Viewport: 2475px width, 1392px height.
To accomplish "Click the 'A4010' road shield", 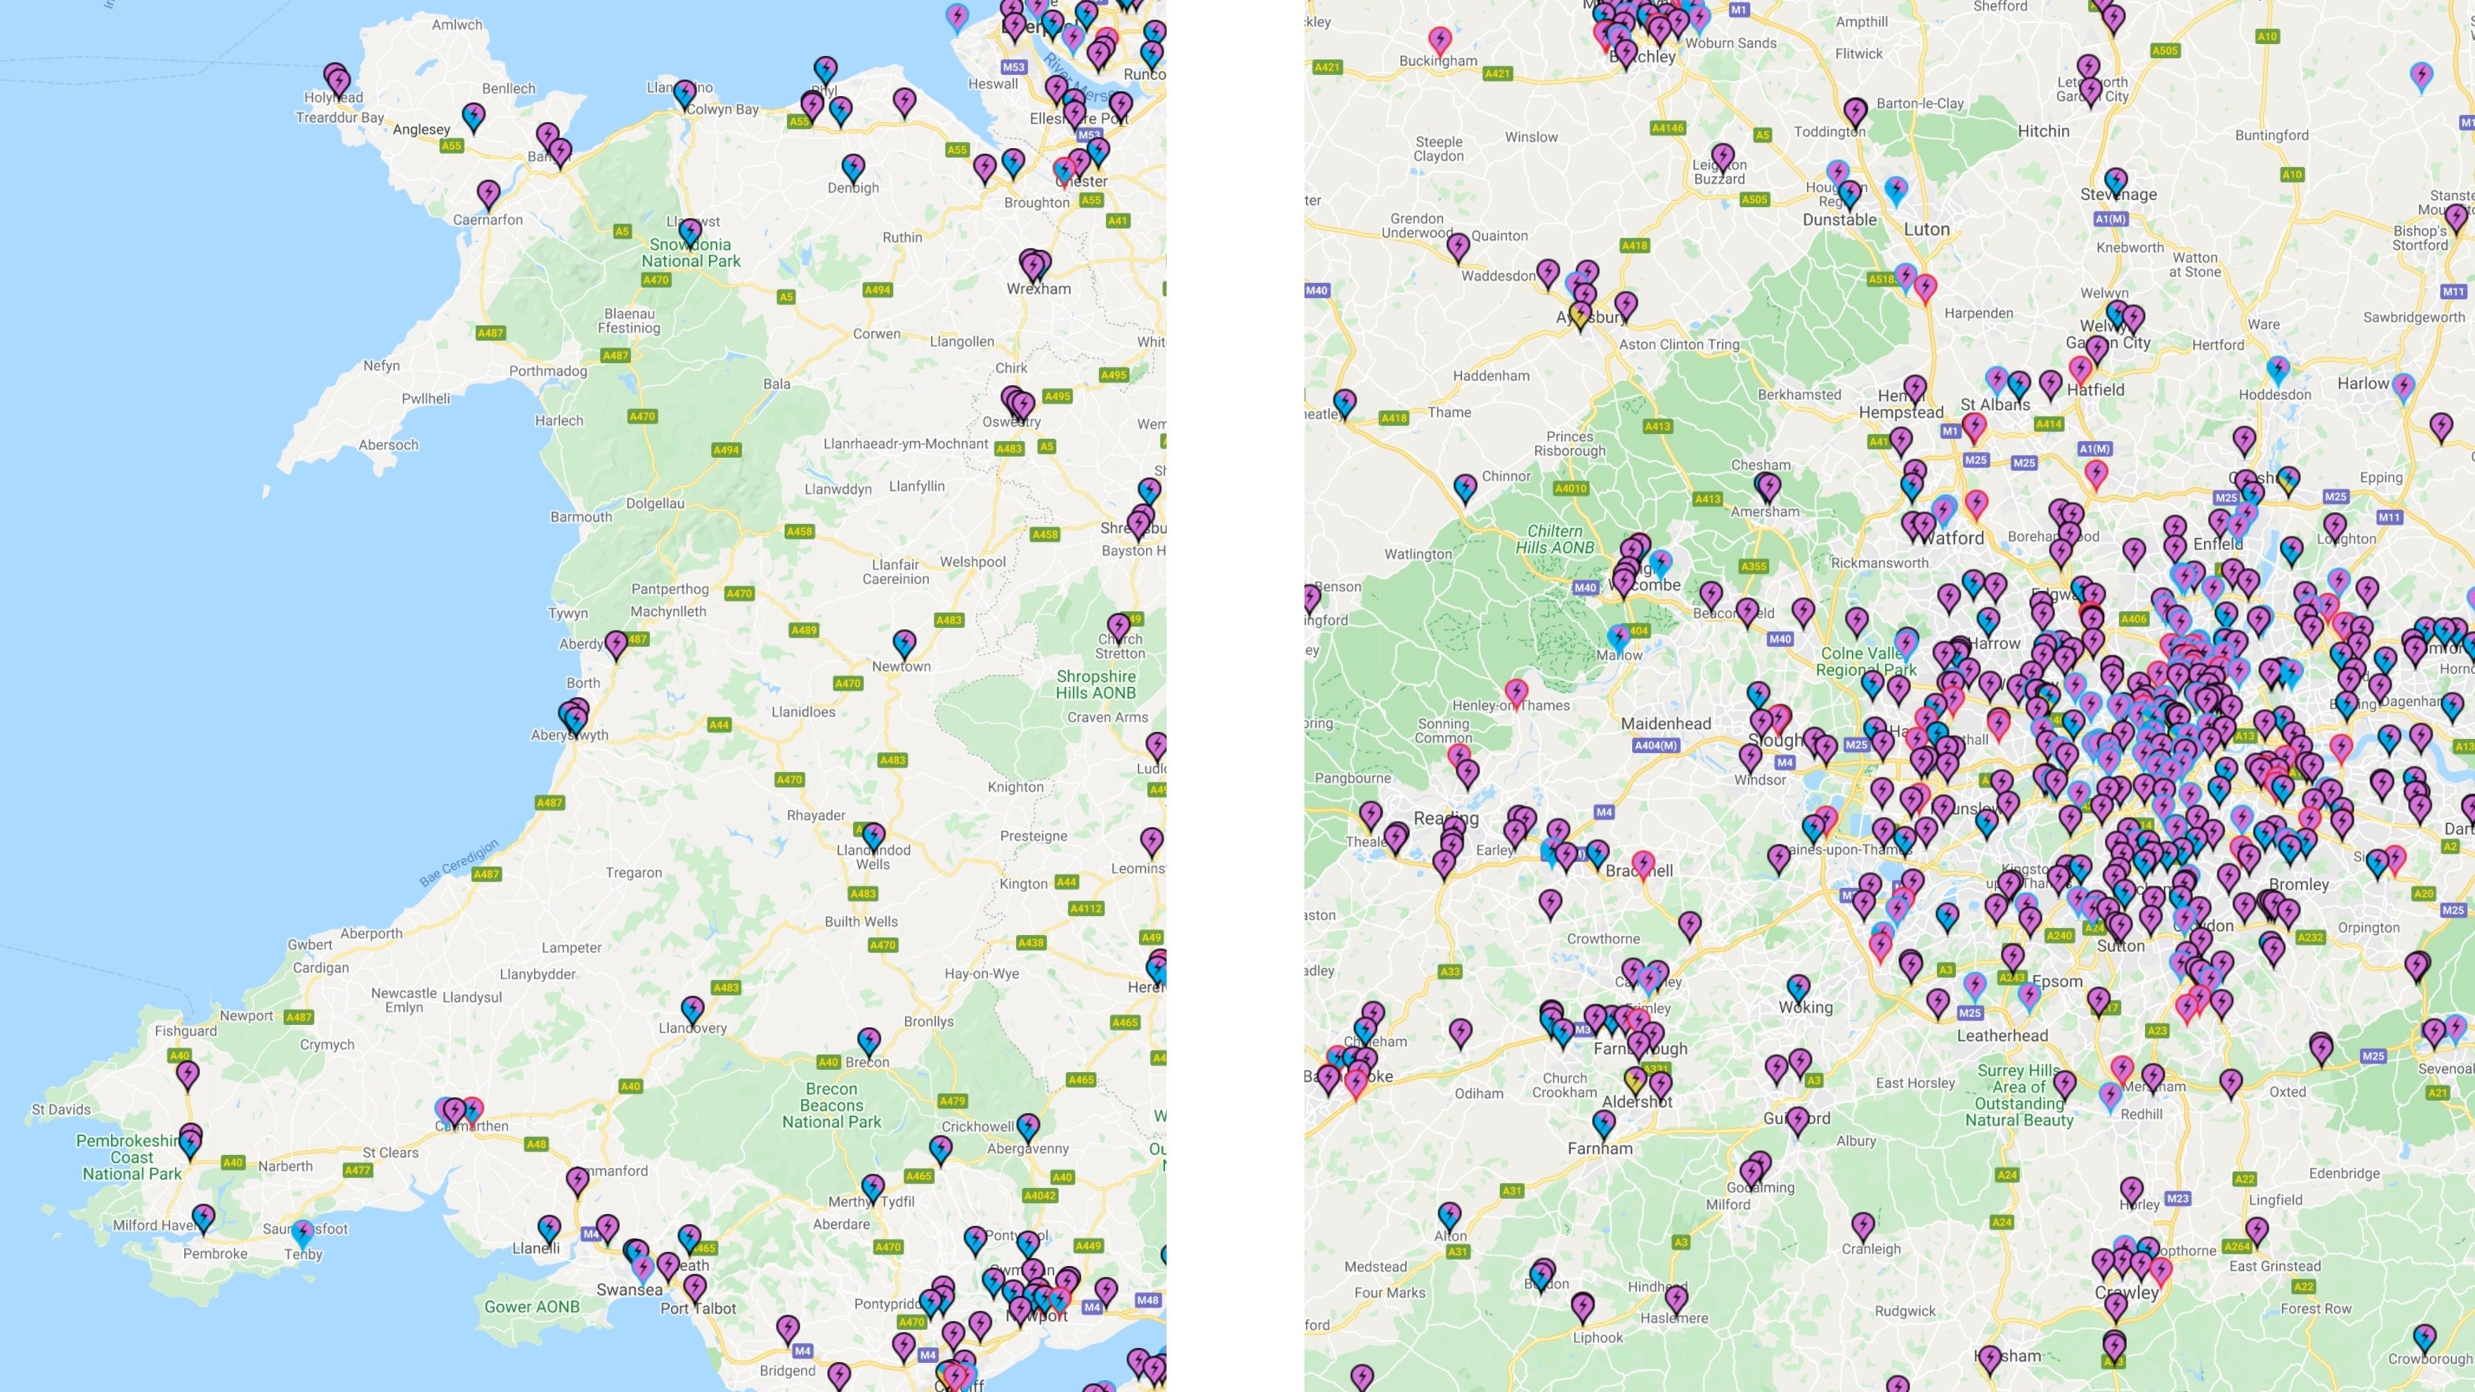I will point(1570,488).
